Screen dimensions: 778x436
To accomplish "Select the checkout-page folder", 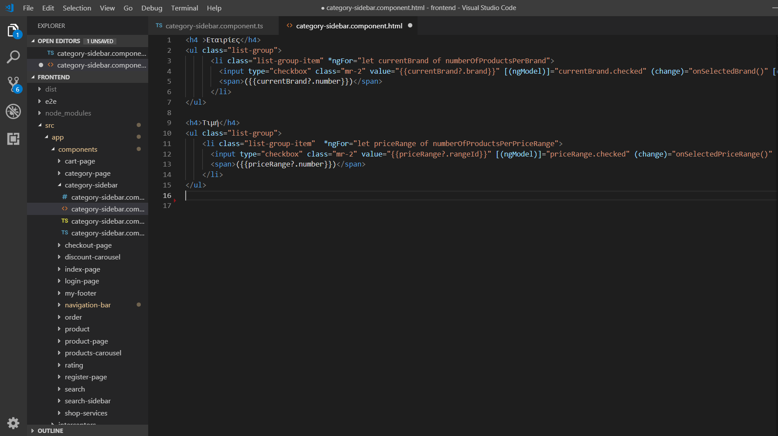I will [88, 245].
